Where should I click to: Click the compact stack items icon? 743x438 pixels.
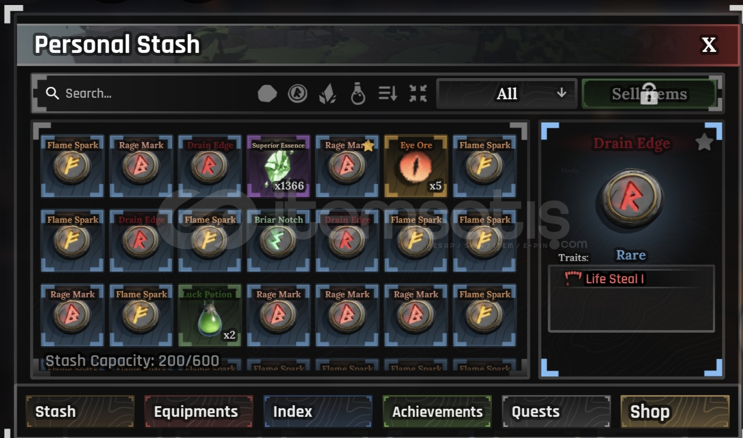[418, 93]
